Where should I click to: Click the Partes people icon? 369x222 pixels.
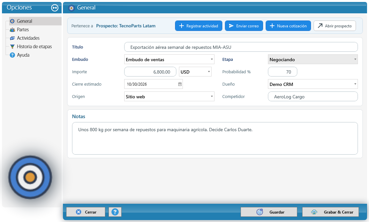(x=12, y=30)
